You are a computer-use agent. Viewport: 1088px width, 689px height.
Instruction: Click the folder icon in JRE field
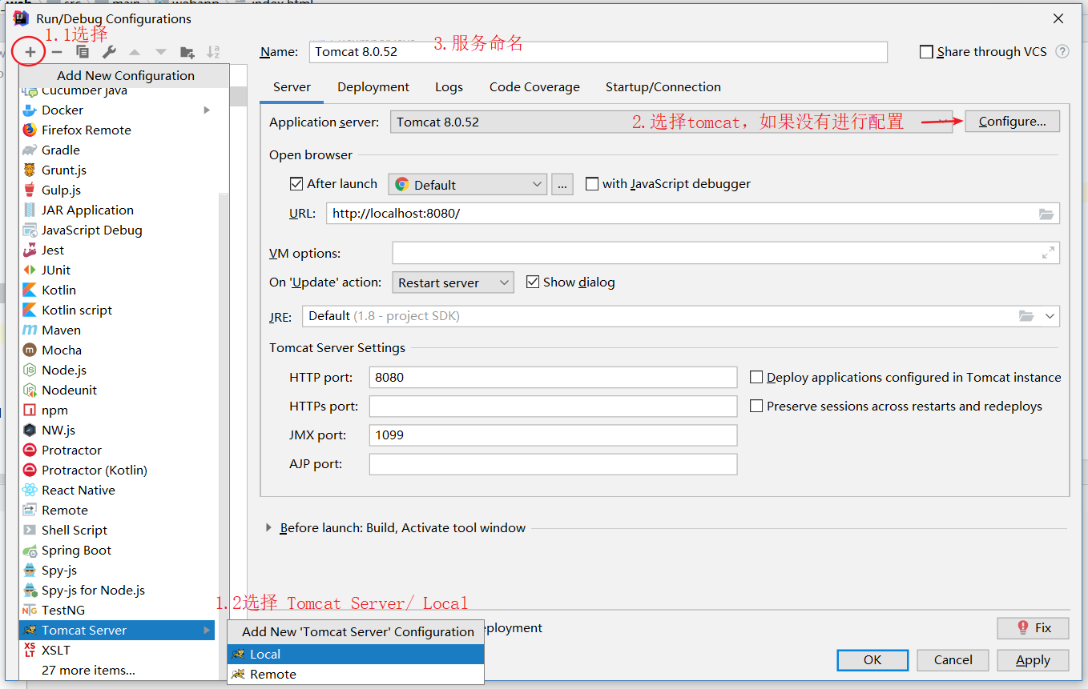[x=1026, y=316]
